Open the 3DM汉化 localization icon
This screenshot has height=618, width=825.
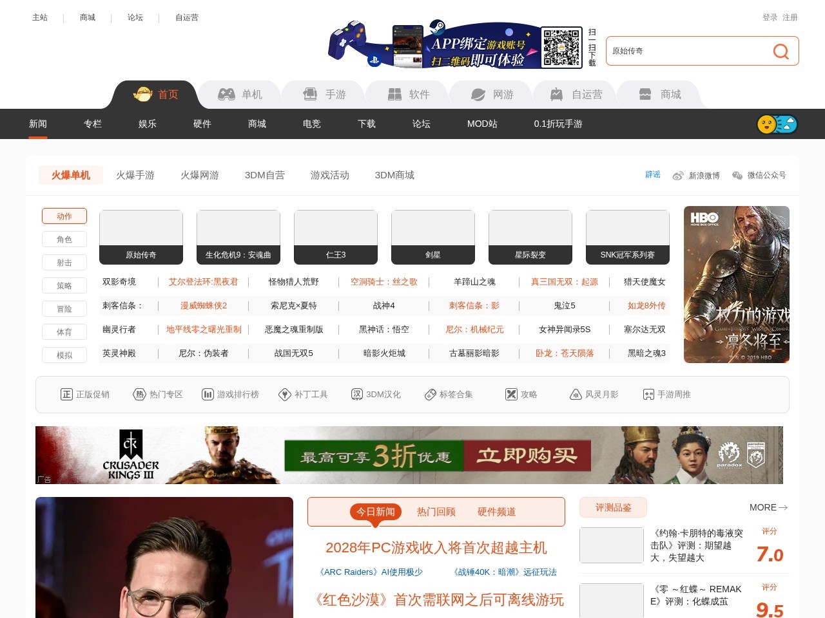pos(357,395)
